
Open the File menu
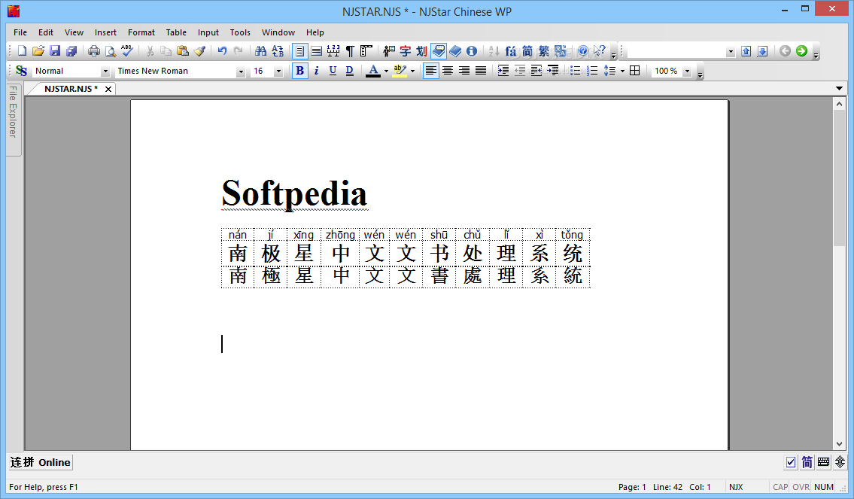[20, 32]
